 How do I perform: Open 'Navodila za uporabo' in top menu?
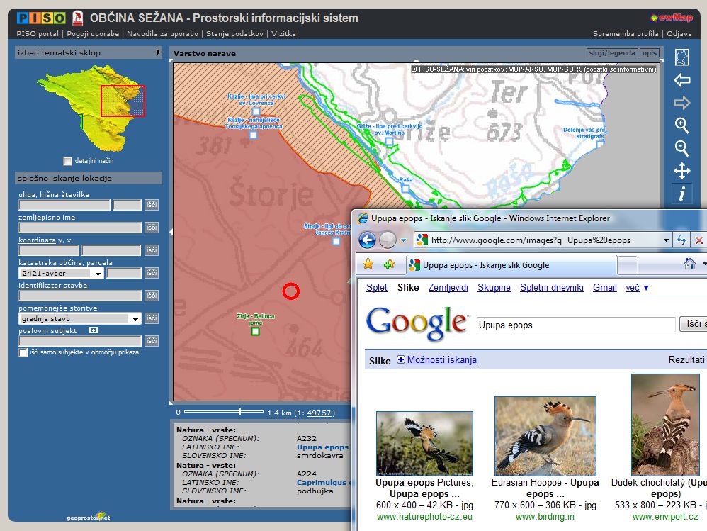coord(163,33)
